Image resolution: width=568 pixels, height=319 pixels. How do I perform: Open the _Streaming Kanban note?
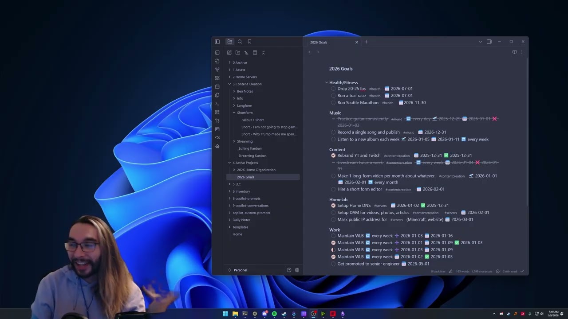click(x=252, y=156)
